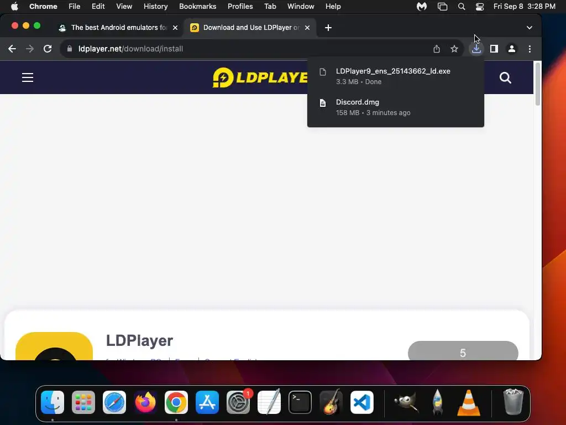Open the Edit menu

tap(98, 6)
